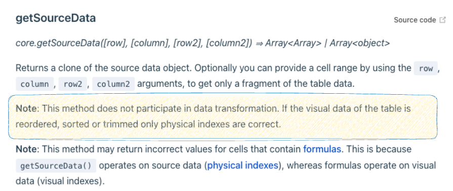Click the core.getSourceData method signature line
Screen dimensions: 453x191
[x=202, y=43]
